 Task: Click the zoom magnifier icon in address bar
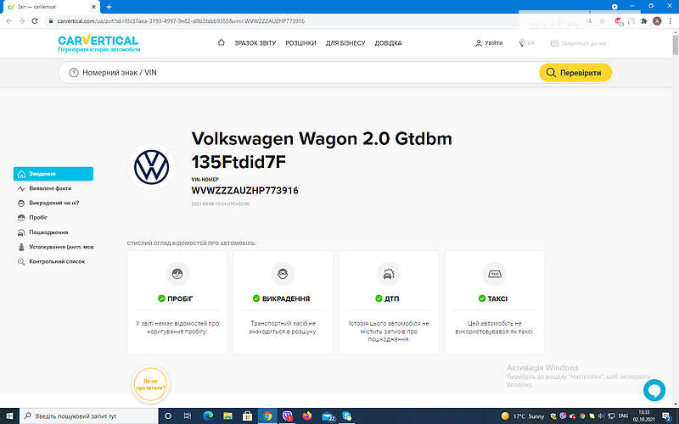click(589, 20)
